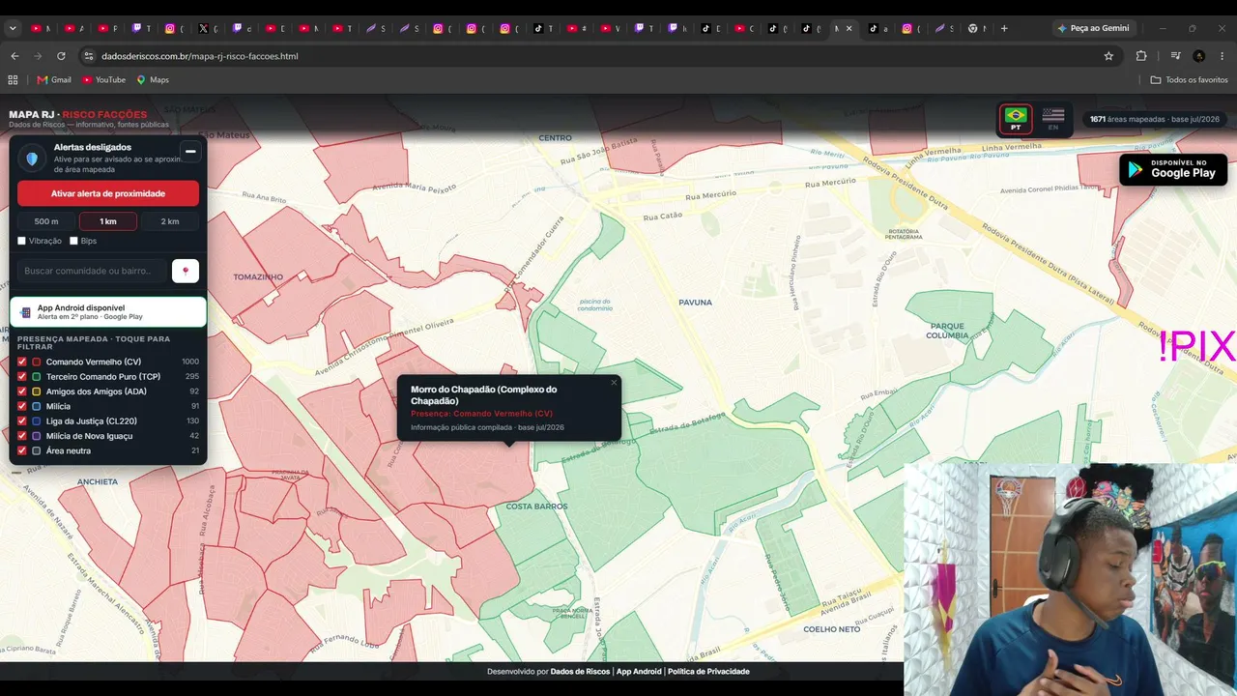Uncheck Milícia de Nova Iguaçu checkbox
This screenshot has width=1237, height=696.
tap(22, 436)
